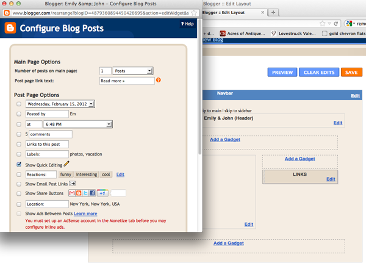
Task: Enable the date header checkbox
Action: pyautogui.click(x=19, y=104)
